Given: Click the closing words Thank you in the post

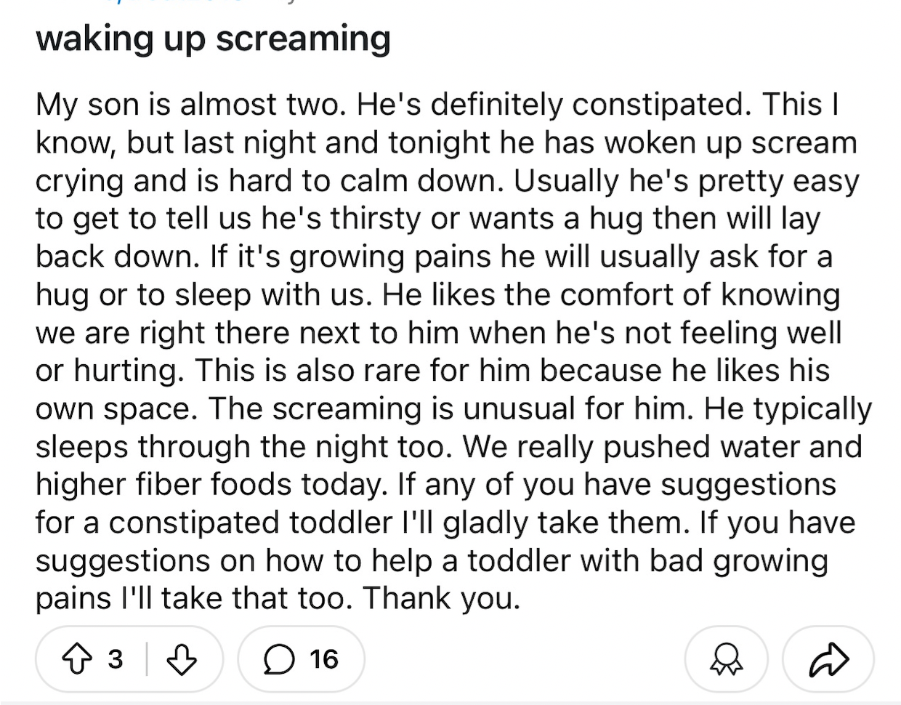Looking at the screenshot, I should pyautogui.click(x=441, y=598).
